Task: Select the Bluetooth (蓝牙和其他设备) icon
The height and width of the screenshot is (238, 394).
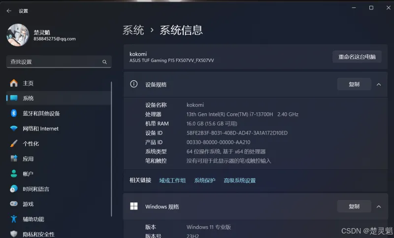Action: click(x=14, y=113)
